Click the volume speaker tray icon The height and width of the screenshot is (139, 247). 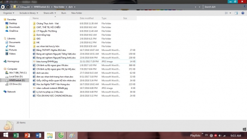(x=220, y=136)
